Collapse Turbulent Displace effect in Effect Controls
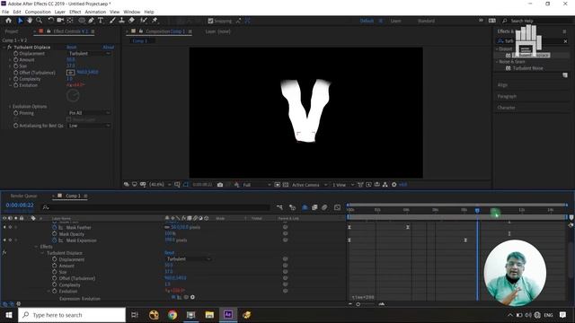The height and width of the screenshot is (323, 575). (4, 48)
